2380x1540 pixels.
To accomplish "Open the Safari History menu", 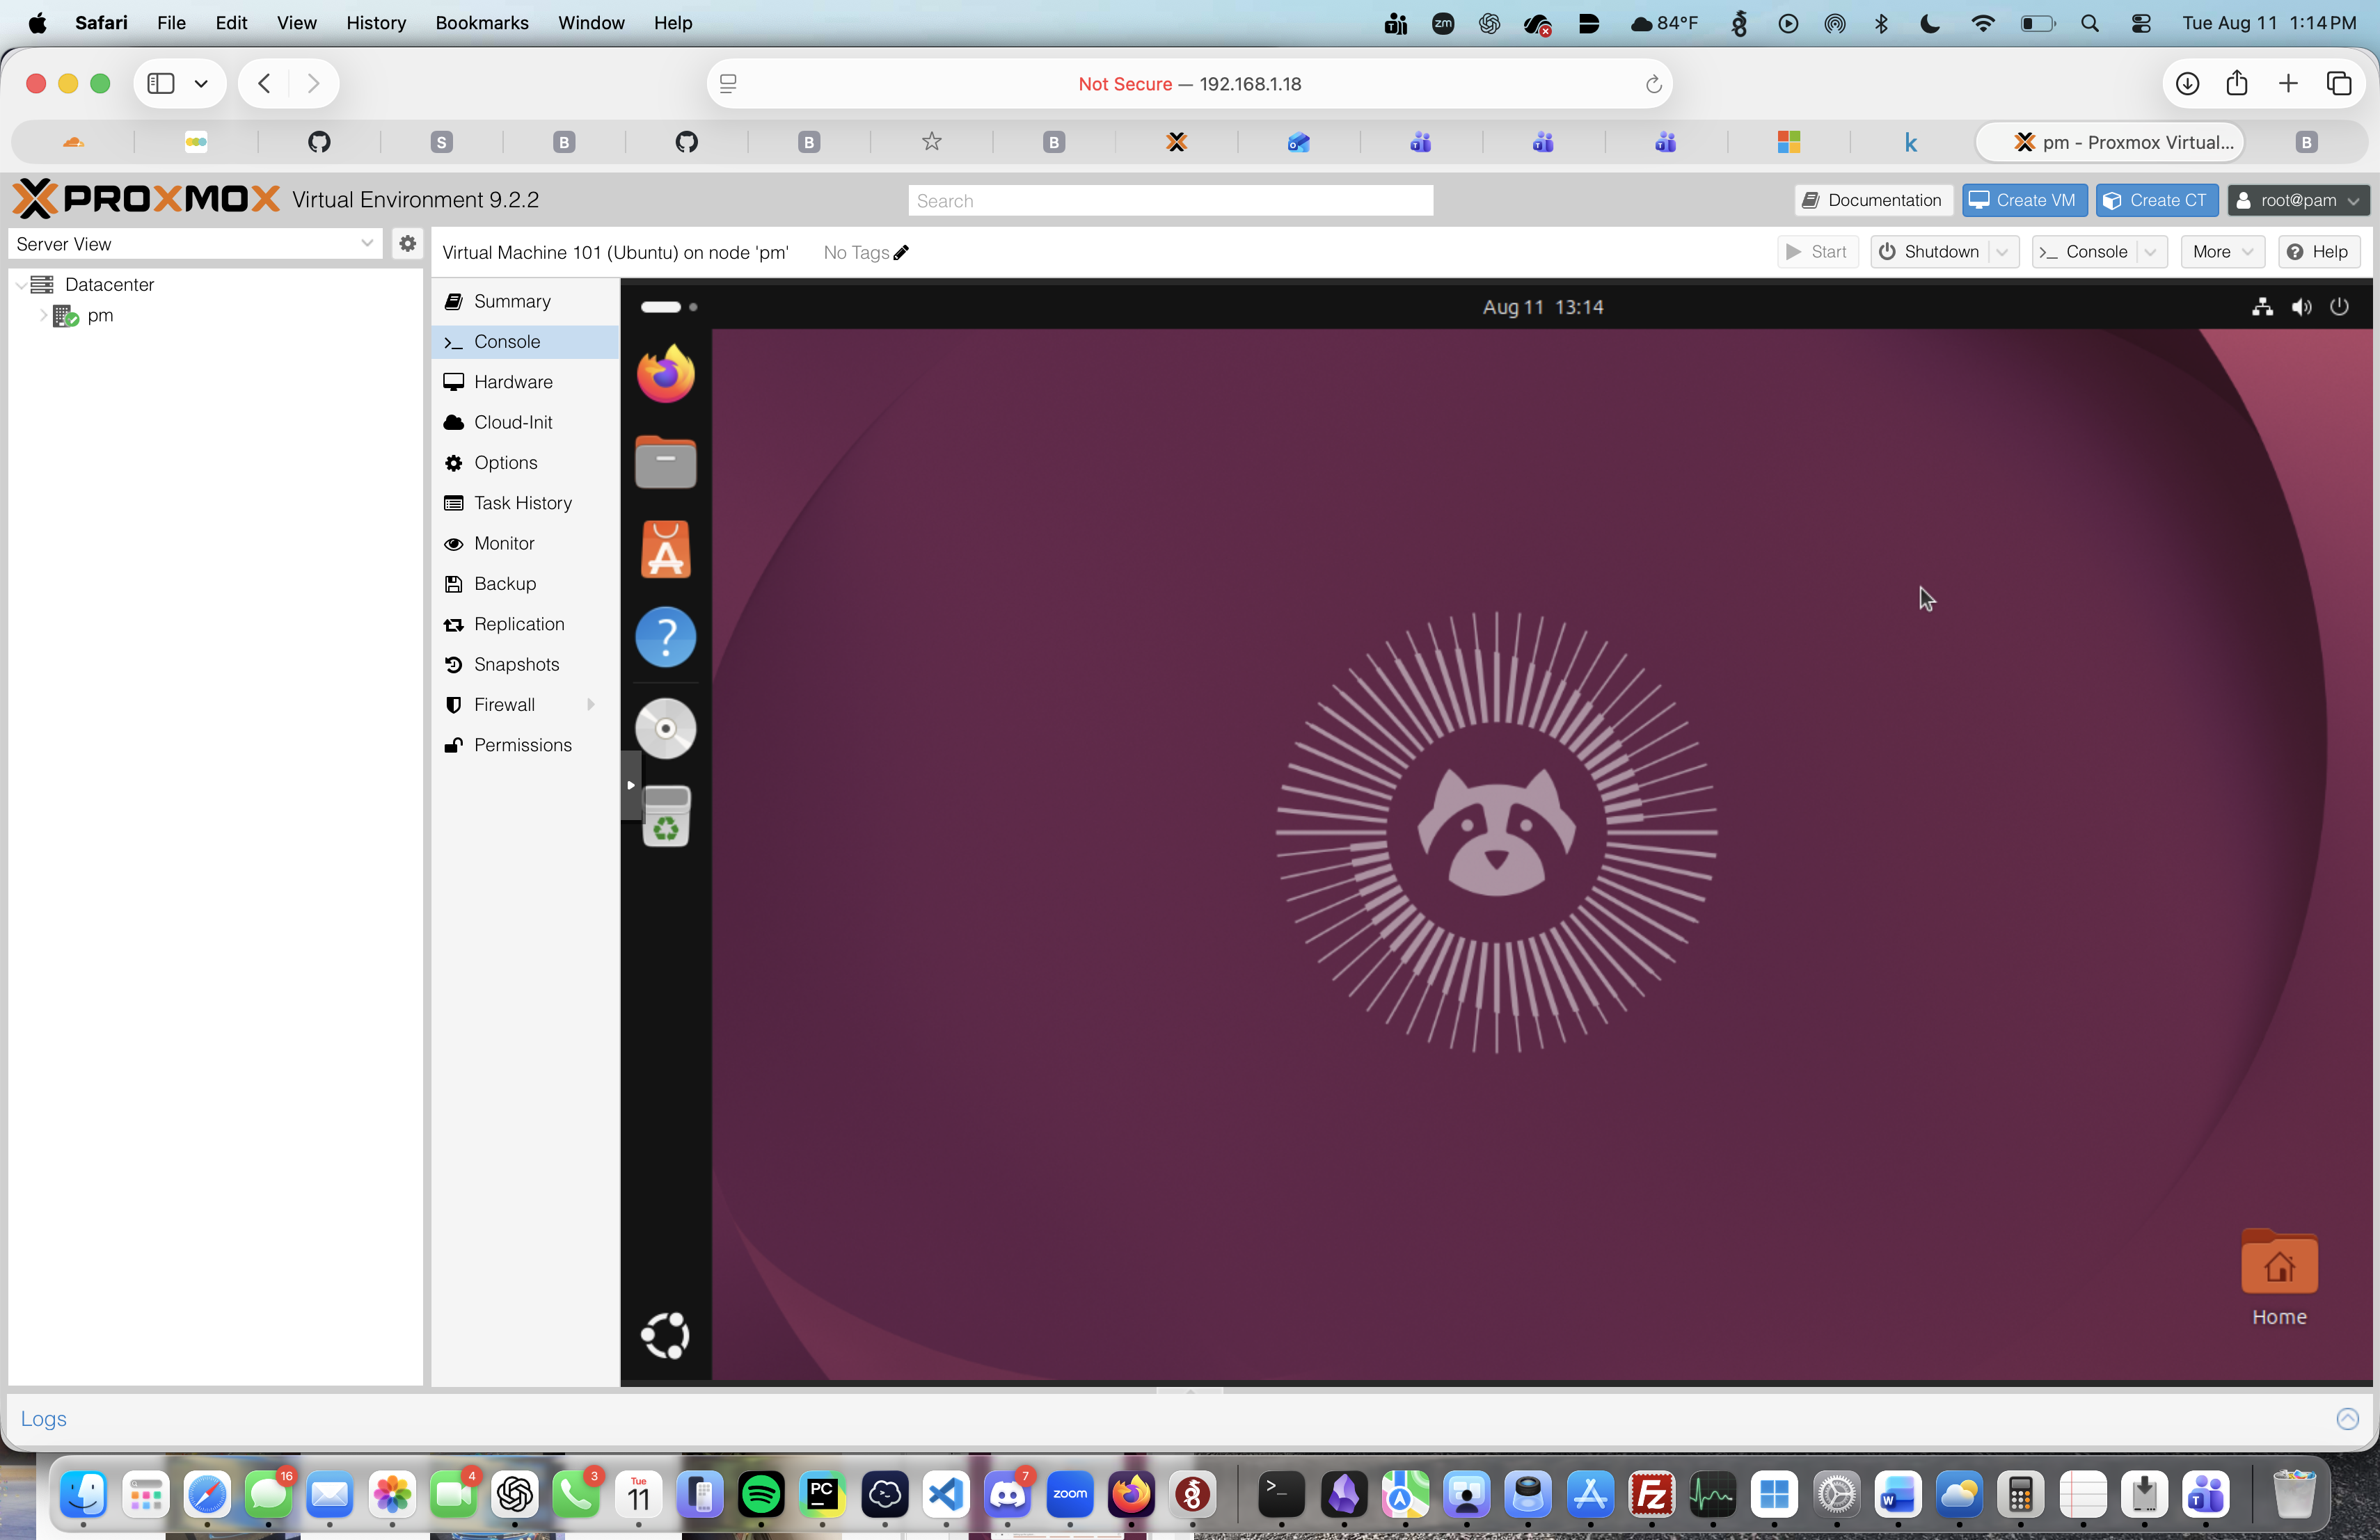I will (x=375, y=22).
